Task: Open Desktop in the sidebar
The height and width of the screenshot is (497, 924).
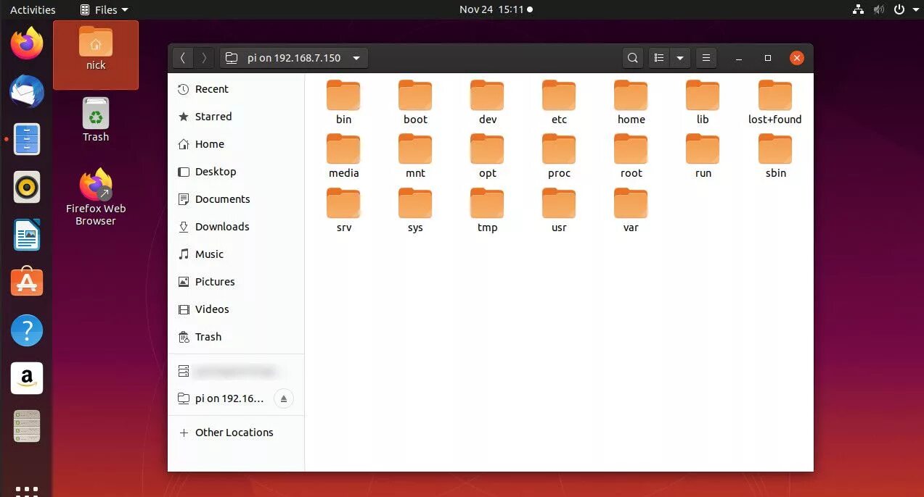Action: [236, 172]
